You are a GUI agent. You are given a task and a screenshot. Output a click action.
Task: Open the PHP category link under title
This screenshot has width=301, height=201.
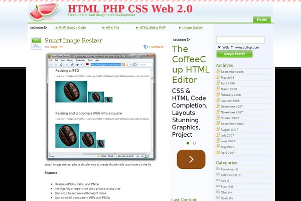(x=61, y=47)
